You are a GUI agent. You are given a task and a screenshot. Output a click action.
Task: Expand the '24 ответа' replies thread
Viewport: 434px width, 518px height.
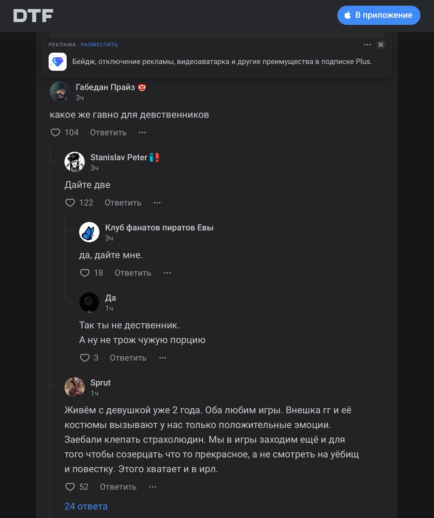pyautogui.click(x=86, y=506)
